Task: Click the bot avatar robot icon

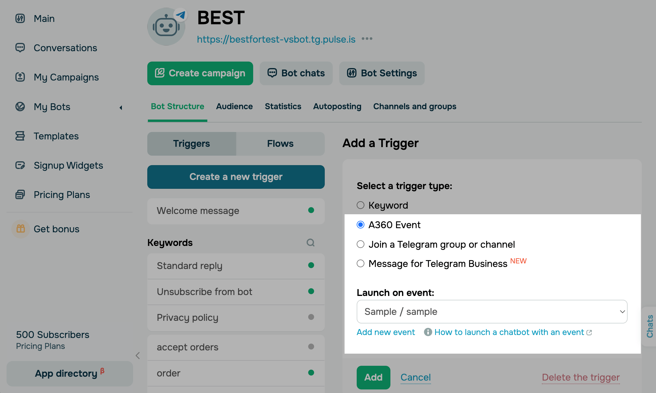Action: (x=166, y=27)
